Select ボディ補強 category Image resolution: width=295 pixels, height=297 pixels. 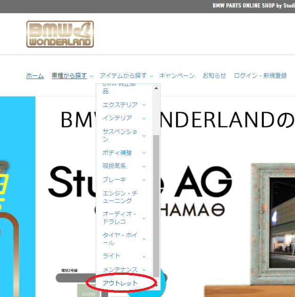(117, 153)
